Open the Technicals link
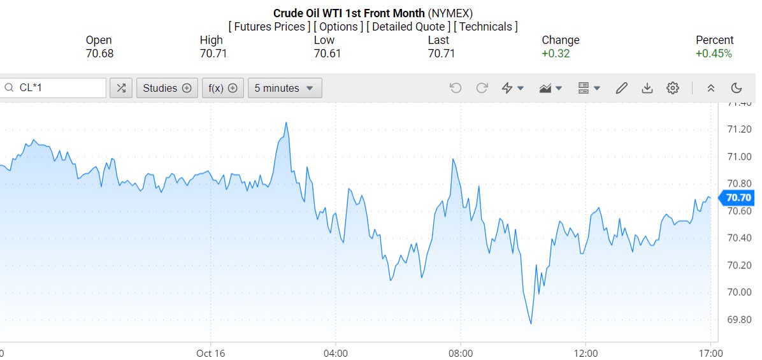 coord(485,27)
